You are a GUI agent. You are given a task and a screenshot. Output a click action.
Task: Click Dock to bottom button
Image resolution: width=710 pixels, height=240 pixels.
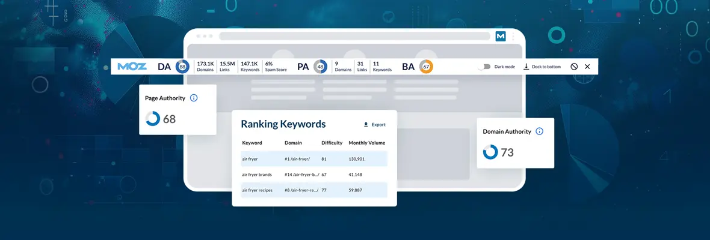(x=542, y=67)
